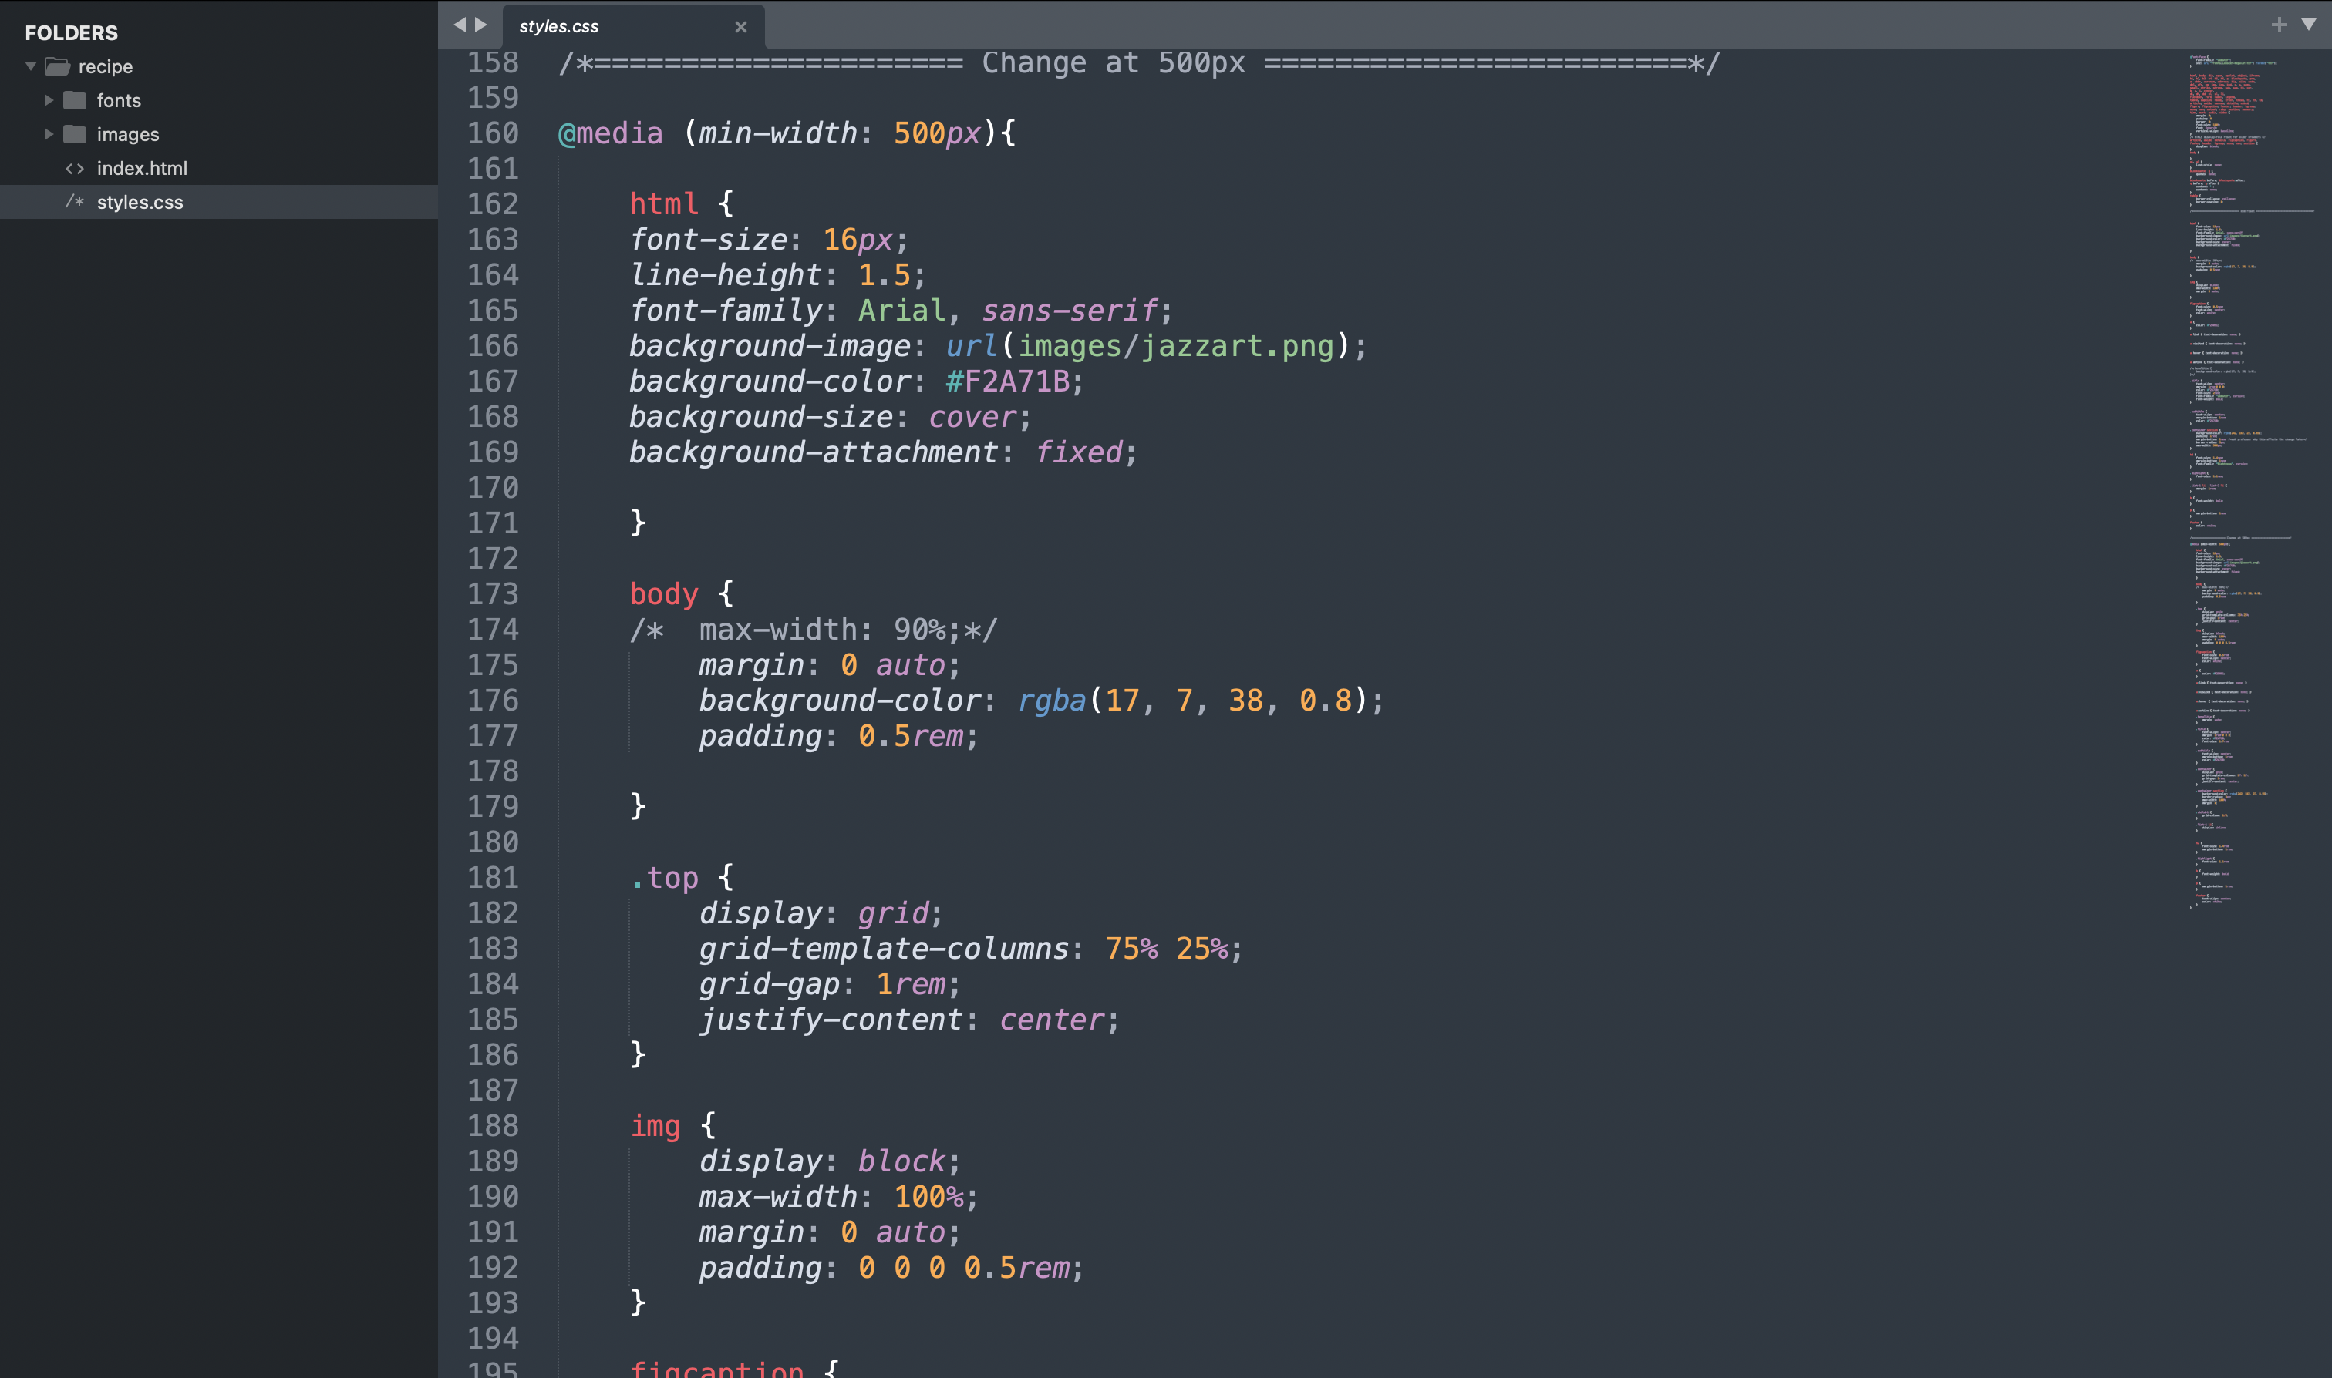Go to next tab with right arrow
The image size is (2332, 1378).
pos(481,25)
